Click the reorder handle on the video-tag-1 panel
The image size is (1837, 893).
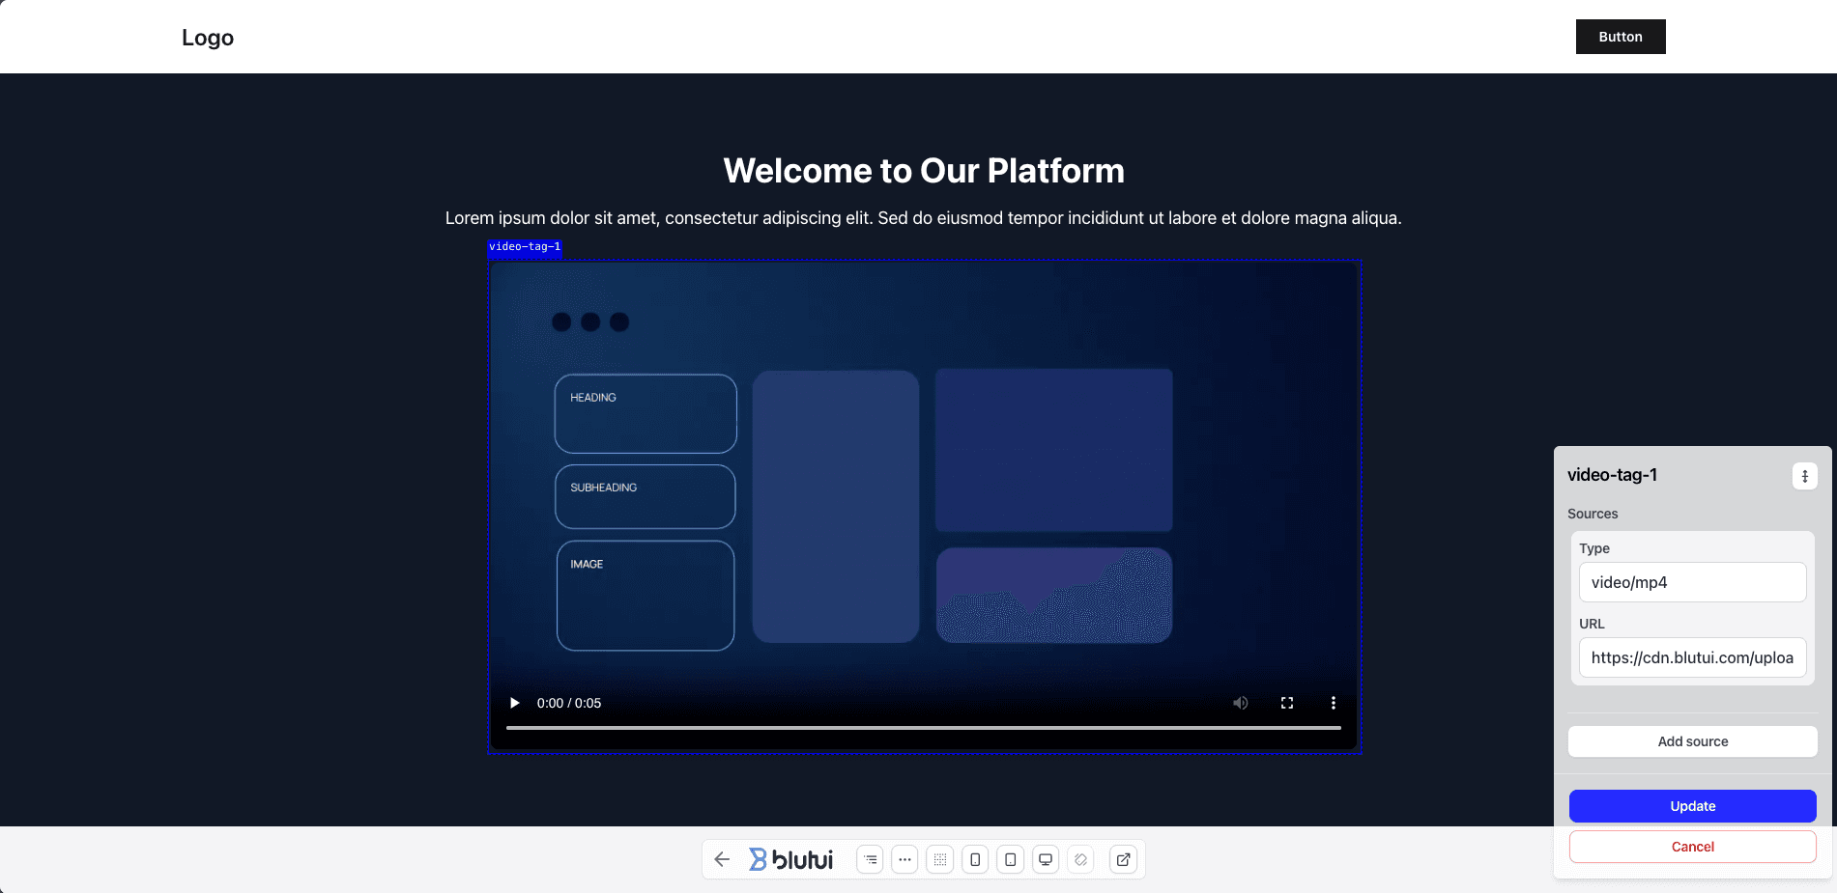tap(1804, 475)
